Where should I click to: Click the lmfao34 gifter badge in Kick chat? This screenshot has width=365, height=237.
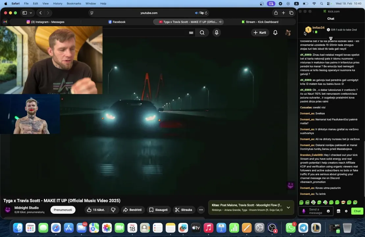point(308,30)
